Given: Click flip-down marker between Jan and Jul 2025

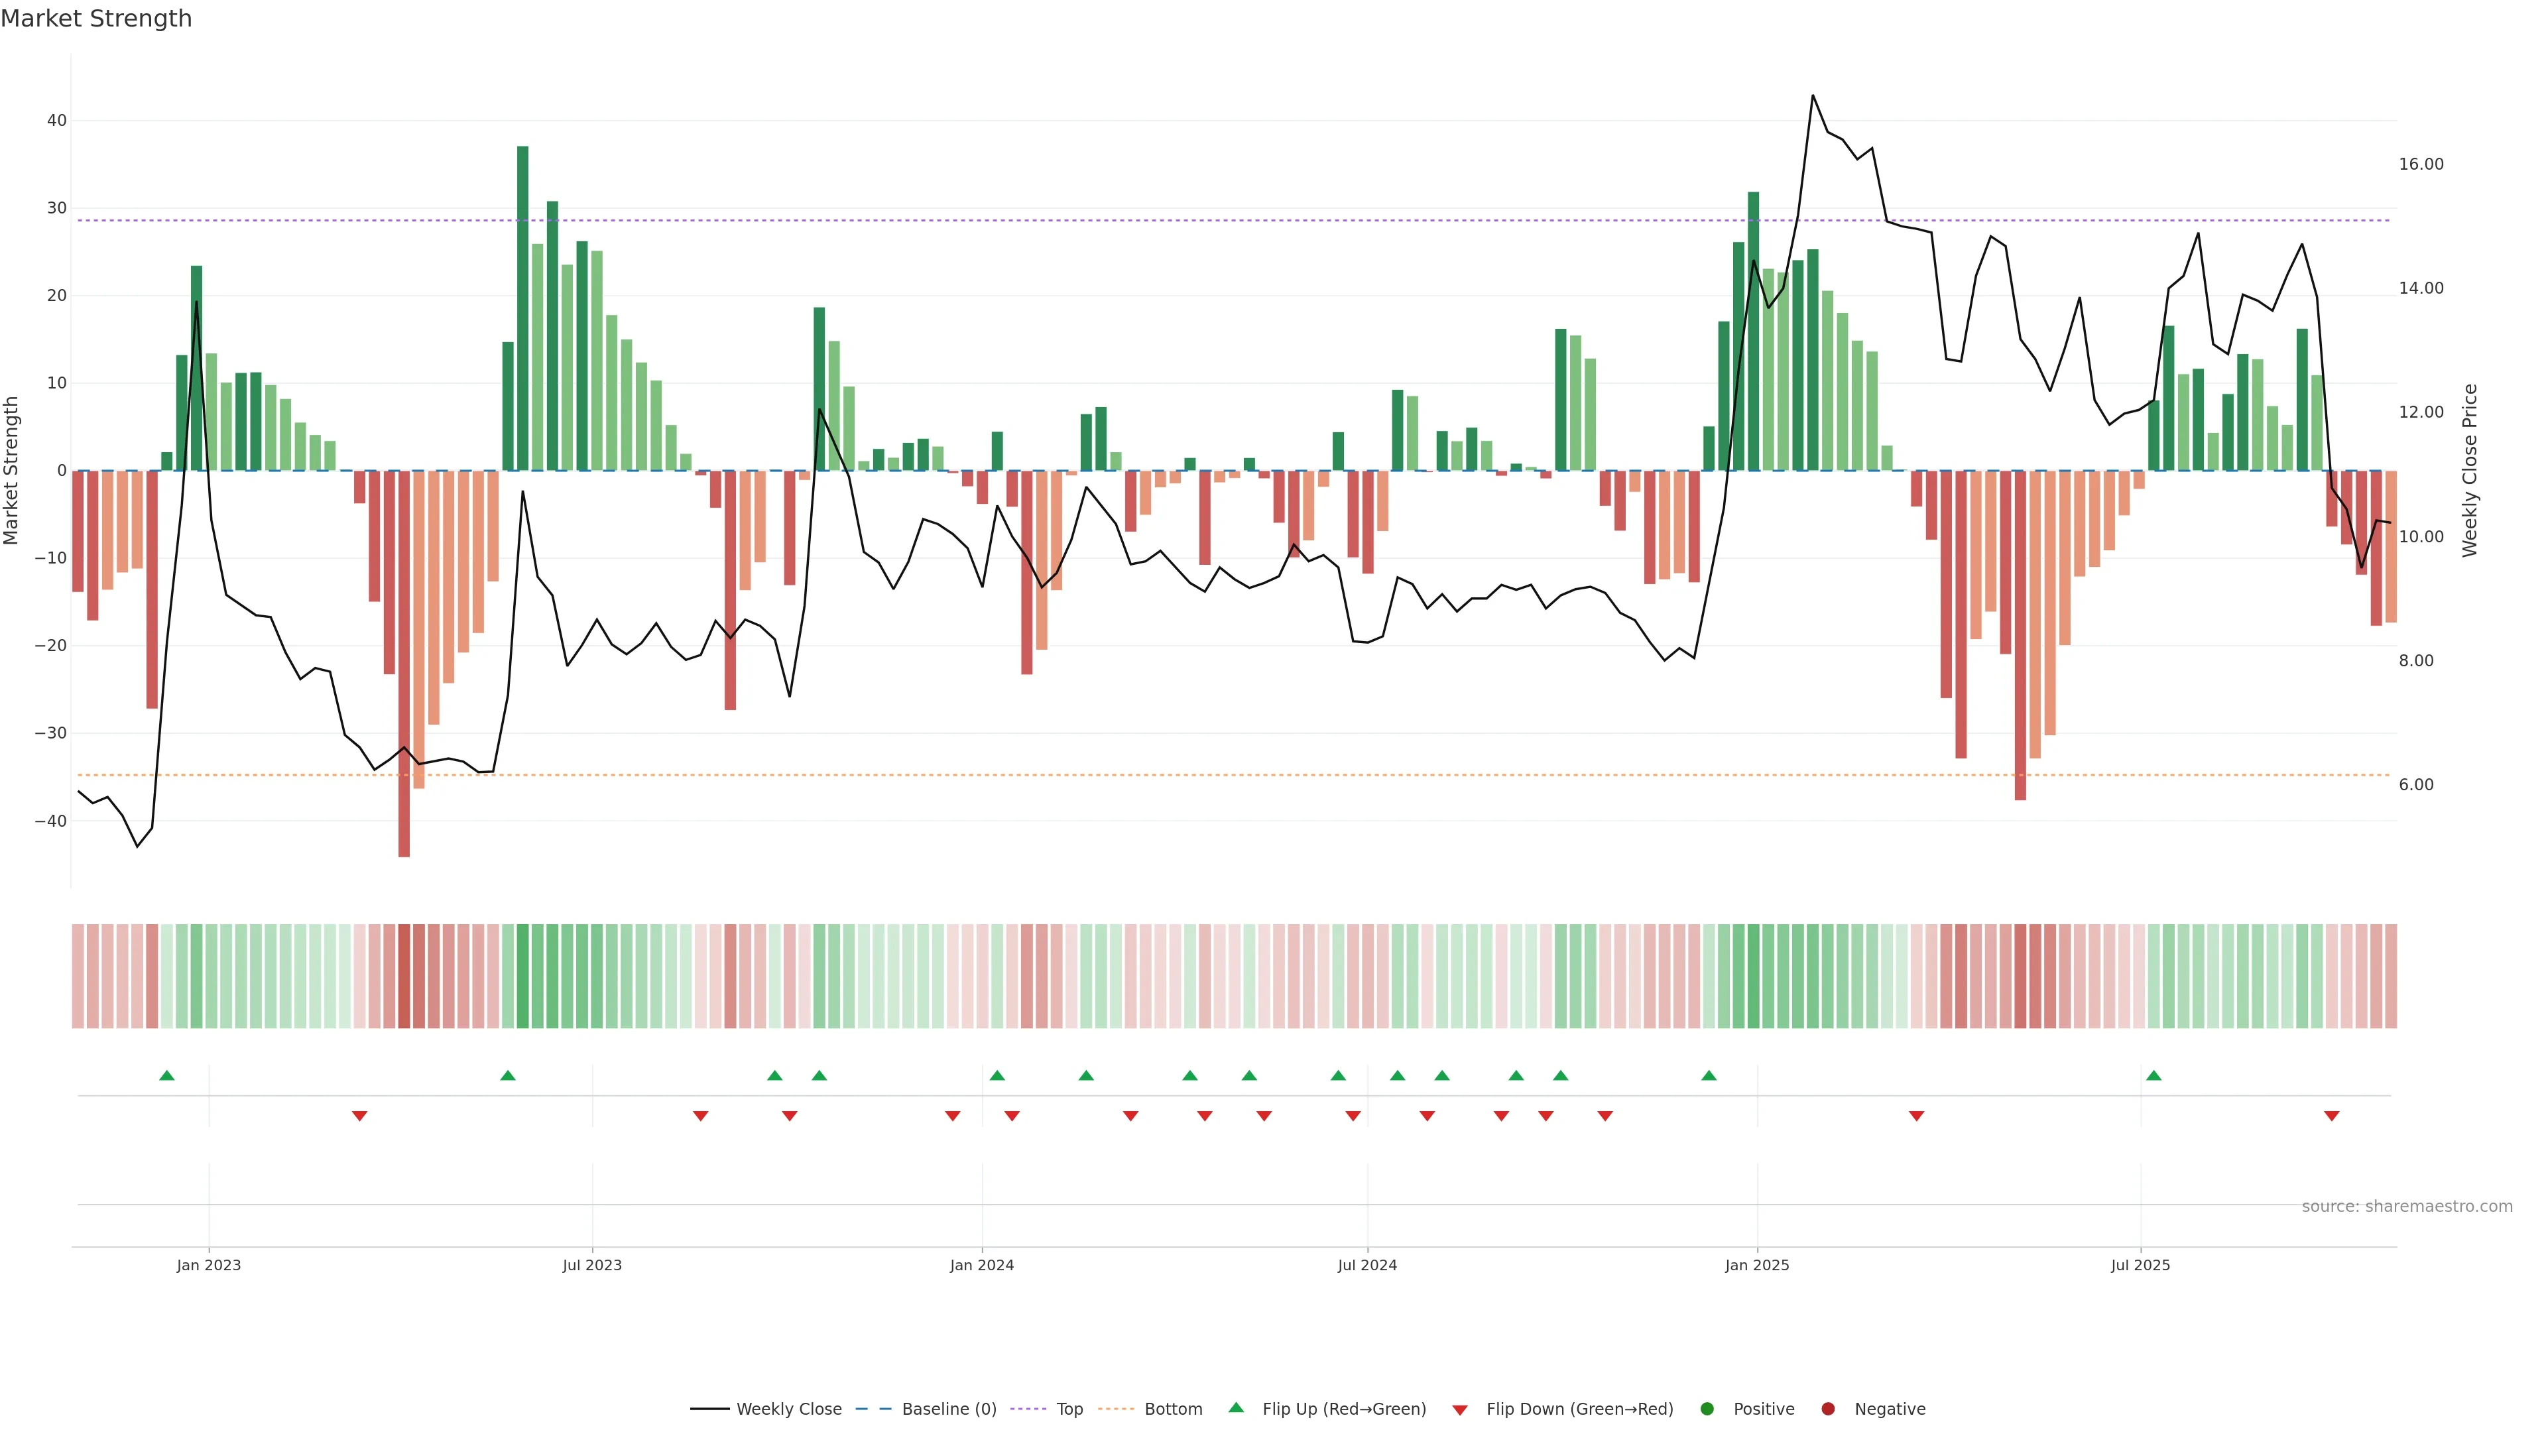Looking at the screenshot, I should (x=1916, y=1116).
